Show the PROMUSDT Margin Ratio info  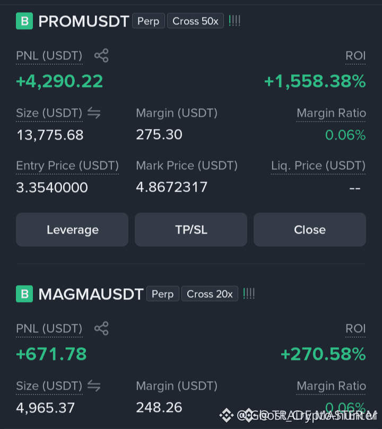[x=331, y=113]
